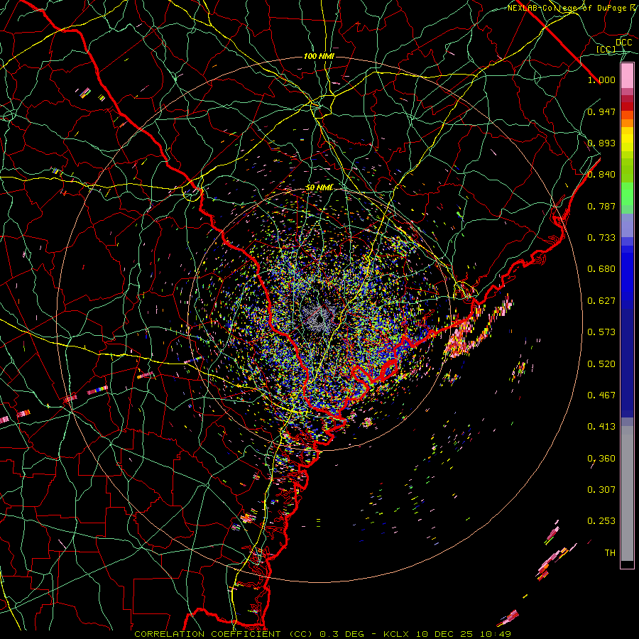
Task: Click the 0.520 color scale value
Action: click(601, 364)
